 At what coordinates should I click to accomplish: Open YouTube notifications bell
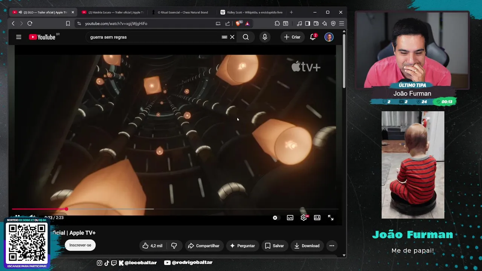tap(313, 37)
